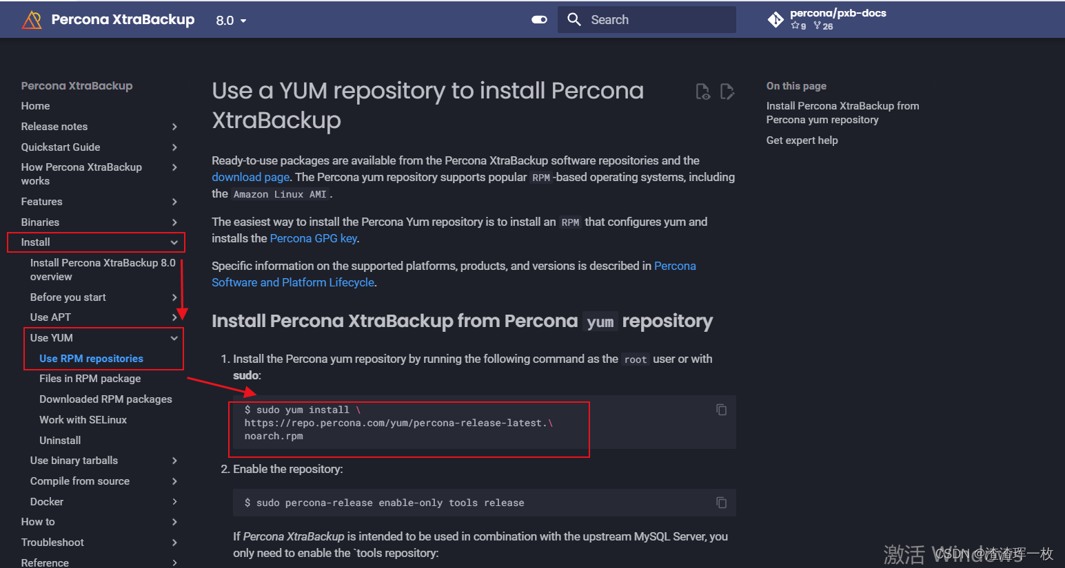1065x568 pixels.
Task: Expand the Features section
Action: point(174,202)
